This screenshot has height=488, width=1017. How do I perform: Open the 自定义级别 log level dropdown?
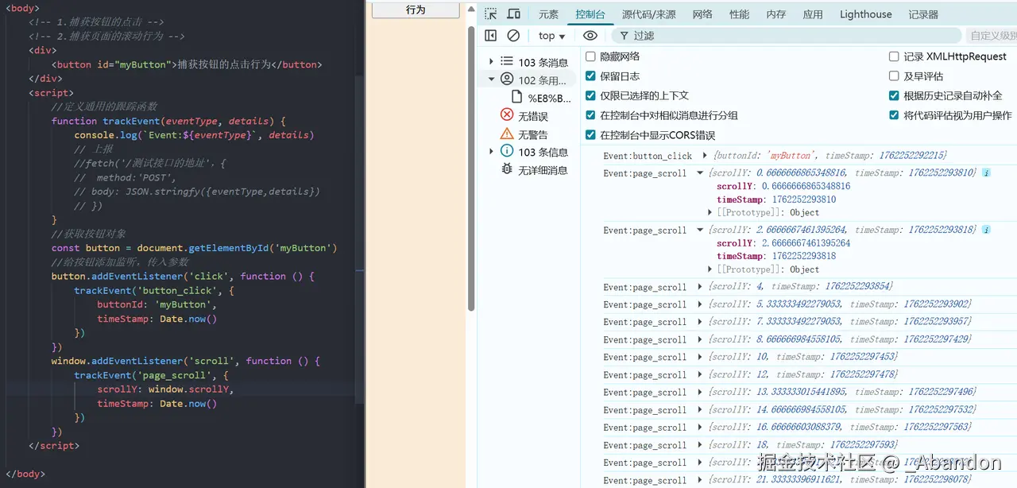993,36
